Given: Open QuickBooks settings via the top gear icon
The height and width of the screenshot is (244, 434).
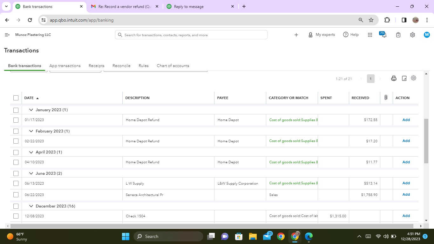Looking at the screenshot, I should point(412,35).
